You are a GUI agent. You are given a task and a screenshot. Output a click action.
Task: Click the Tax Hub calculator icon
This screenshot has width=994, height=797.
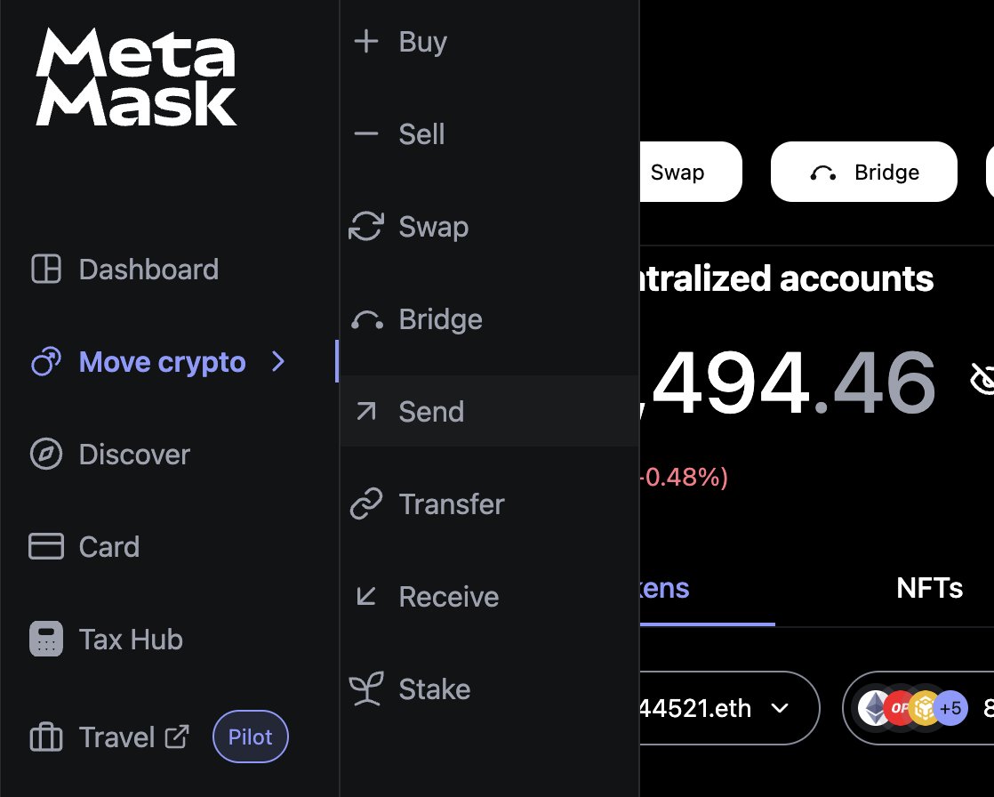[x=46, y=640]
